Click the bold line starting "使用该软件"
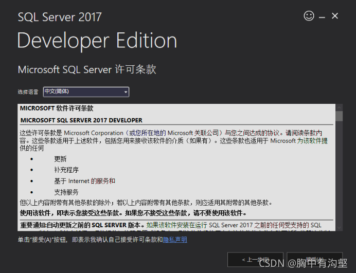356x273 pixels. tap(133, 213)
